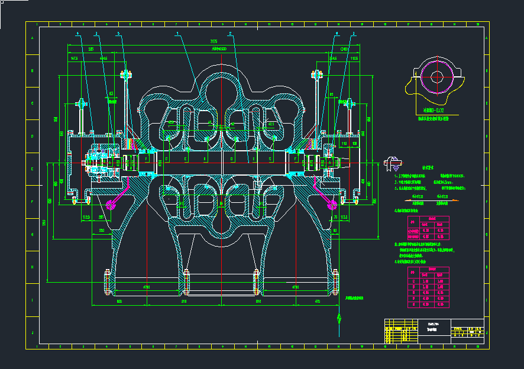Select the 585 dimension at top left
Image resolution: width=524 pixels, height=369 pixels.
[x=91, y=49]
